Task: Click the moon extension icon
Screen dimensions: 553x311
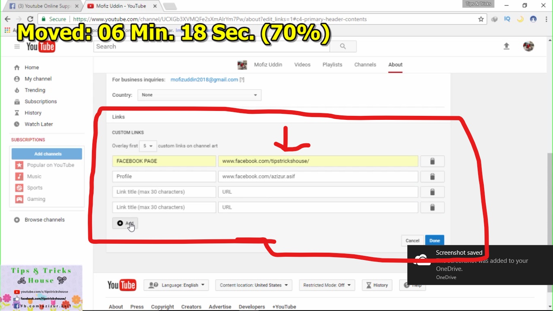Action: coord(520,19)
